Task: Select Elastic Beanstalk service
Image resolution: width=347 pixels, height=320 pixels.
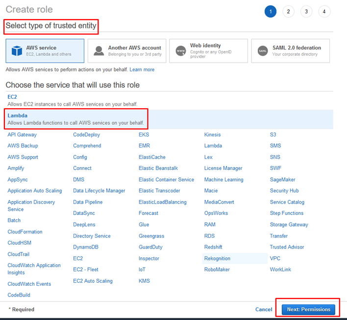Action: coord(158,168)
